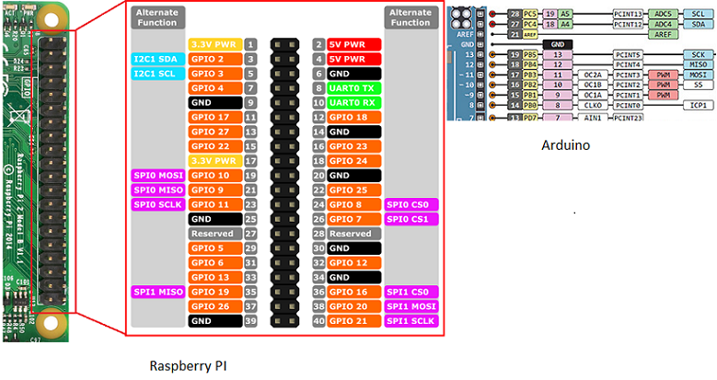Click the Arduino OC2A label

[x=593, y=75]
